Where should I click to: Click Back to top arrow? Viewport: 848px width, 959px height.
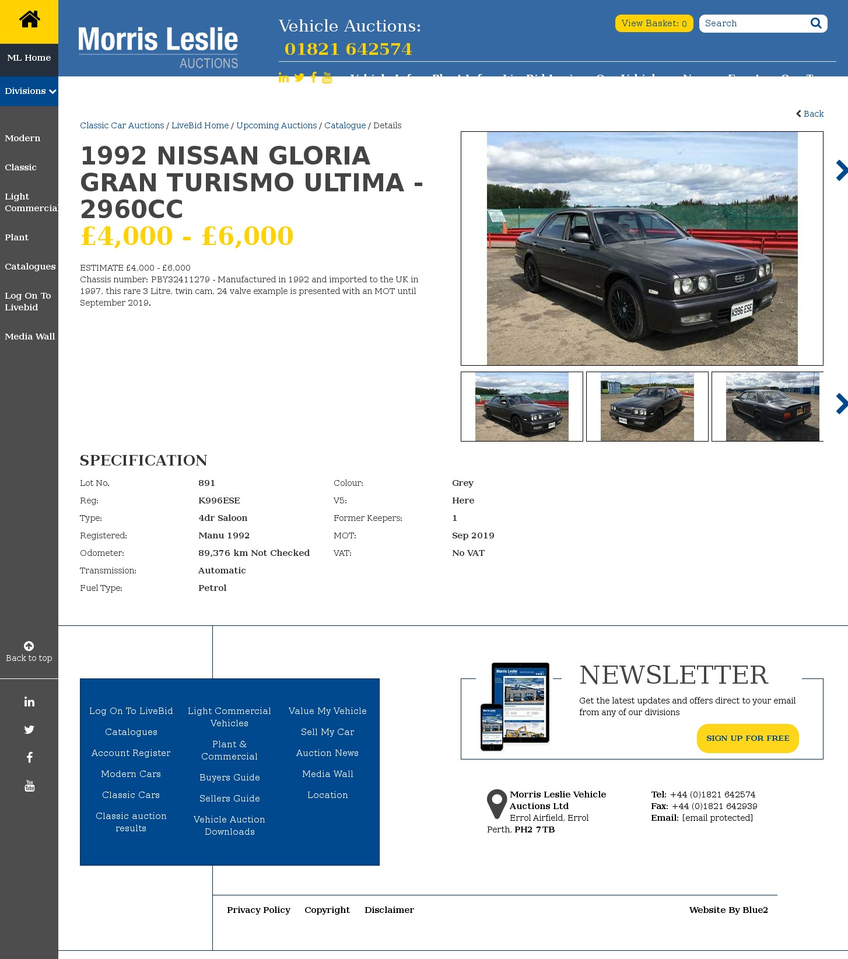(x=29, y=646)
